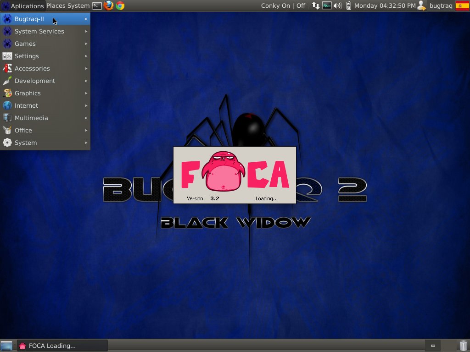Viewport: 470px width, 352px height.
Task: Click the FOCA Loading taskbar button
Action: coord(62,346)
